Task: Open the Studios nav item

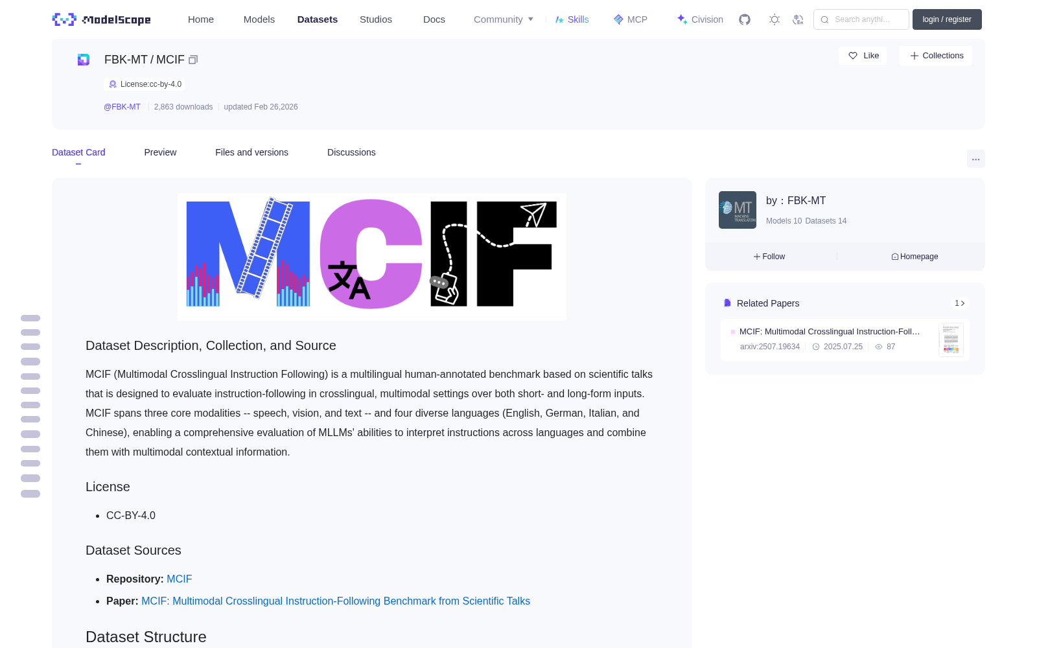Action: (376, 19)
